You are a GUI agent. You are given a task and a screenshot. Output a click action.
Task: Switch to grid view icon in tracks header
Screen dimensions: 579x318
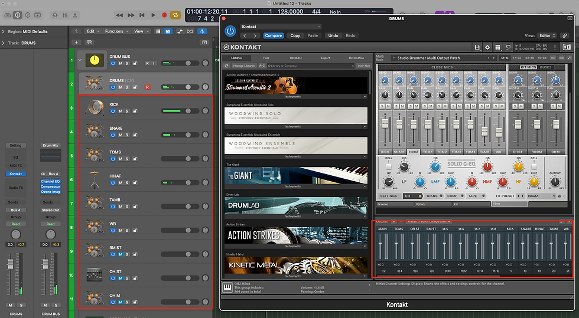158,31
